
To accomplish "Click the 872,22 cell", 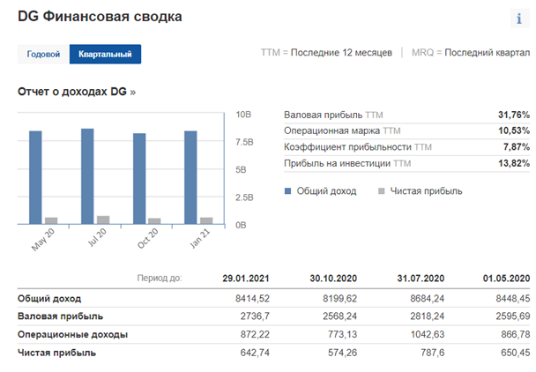I will [x=255, y=334].
